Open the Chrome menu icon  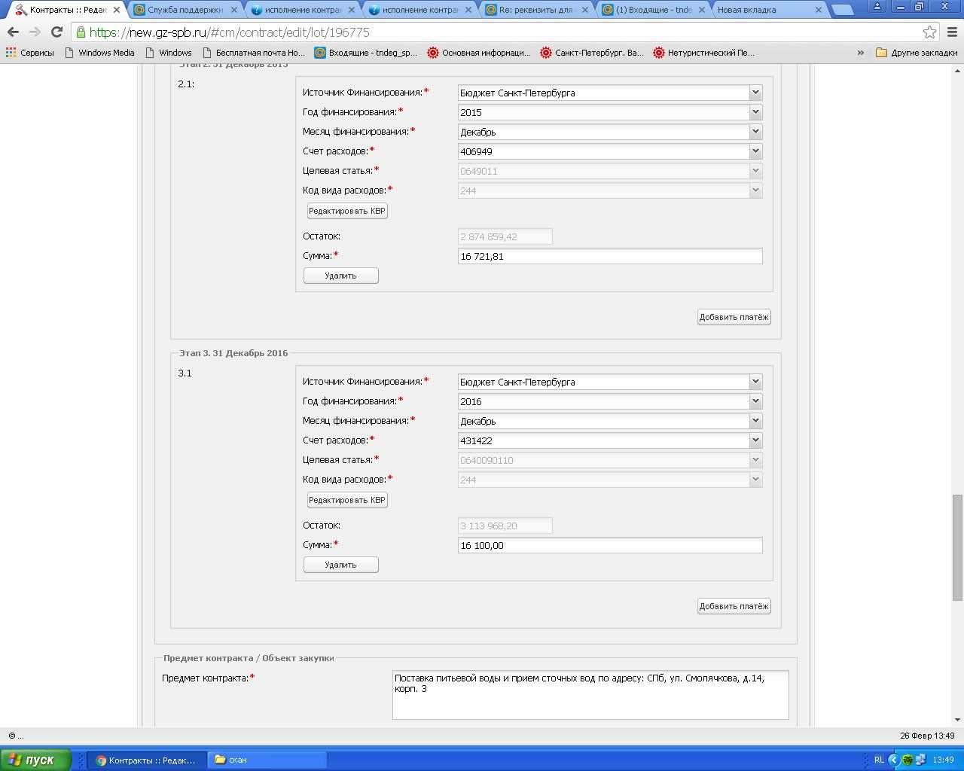click(x=952, y=32)
